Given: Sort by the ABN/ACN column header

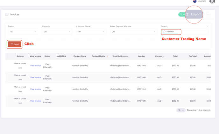Looking at the screenshot, I should click(62, 56).
